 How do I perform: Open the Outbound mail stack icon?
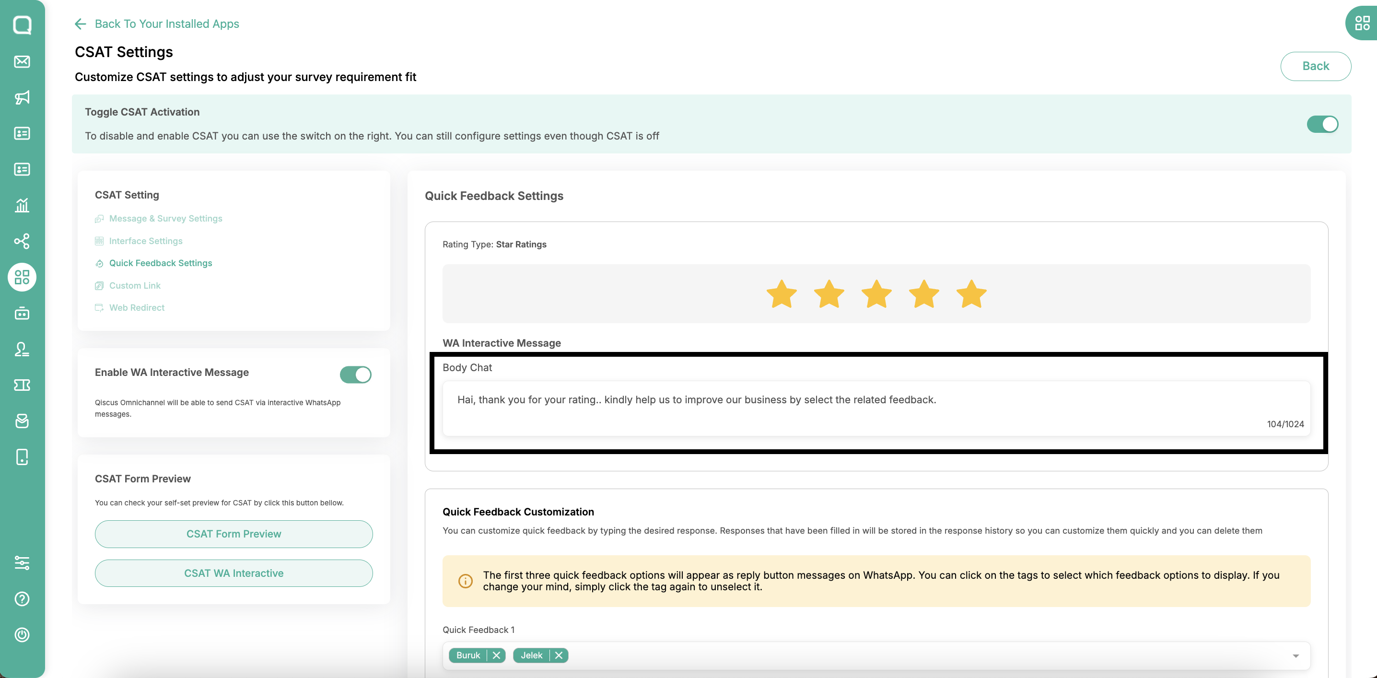pos(22,421)
